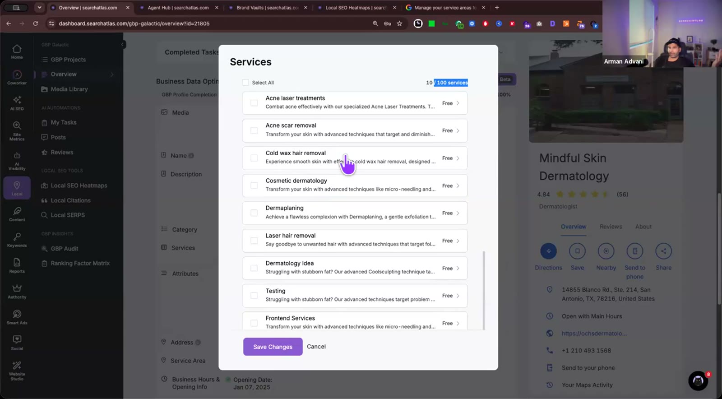Check Acne scar removal service

[x=254, y=130]
